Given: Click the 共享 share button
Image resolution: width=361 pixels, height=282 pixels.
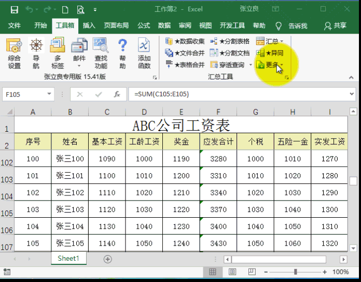Looking at the screenshot, I should [336, 25].
